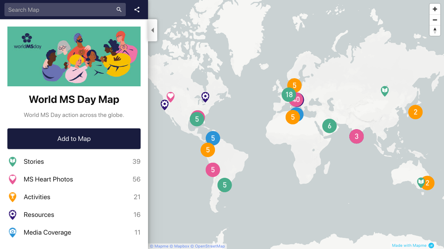Select the Media Coverage category
This screenshot has height=249, width=444.
(74, 232)
